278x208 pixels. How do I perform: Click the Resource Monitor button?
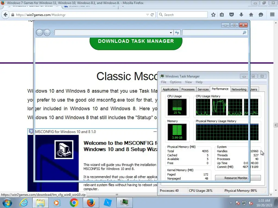(238, 178)
